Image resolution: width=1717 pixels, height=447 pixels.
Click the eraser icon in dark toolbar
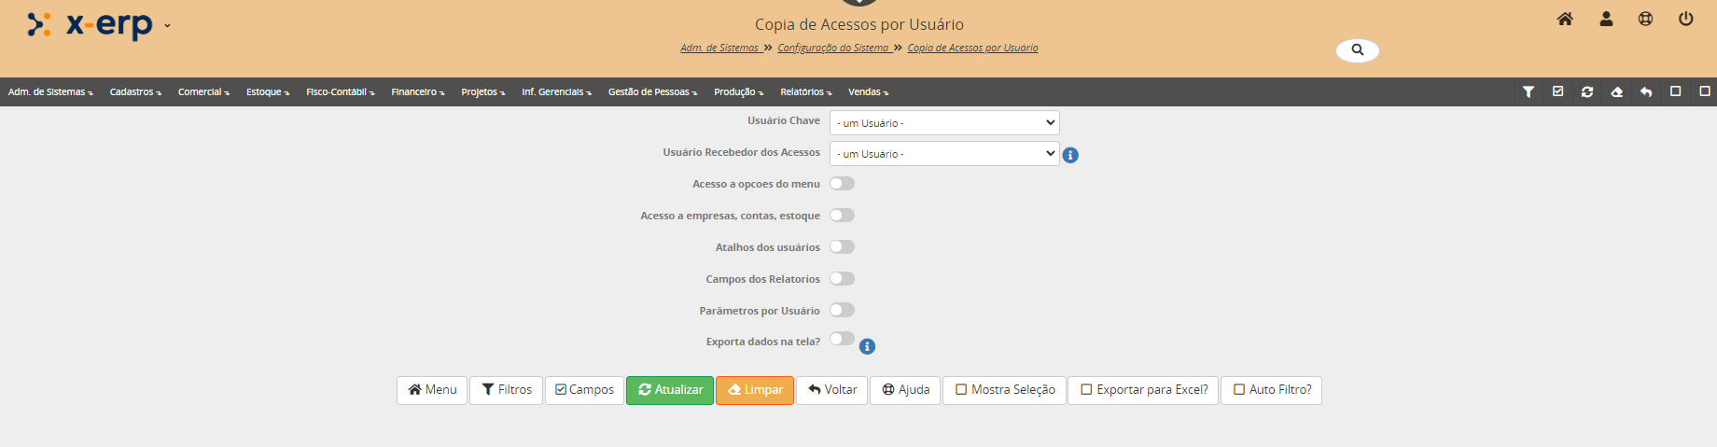pyautogui.click(x=1616, y=91)
